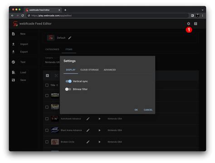Check the Broken Circle checkbox

[x=47, y=142]
